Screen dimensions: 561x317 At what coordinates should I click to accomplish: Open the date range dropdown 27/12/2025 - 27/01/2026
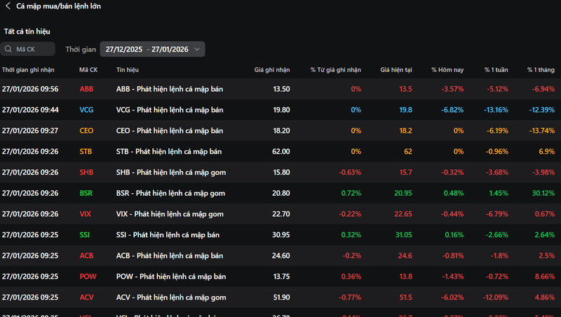click(152, 49)
